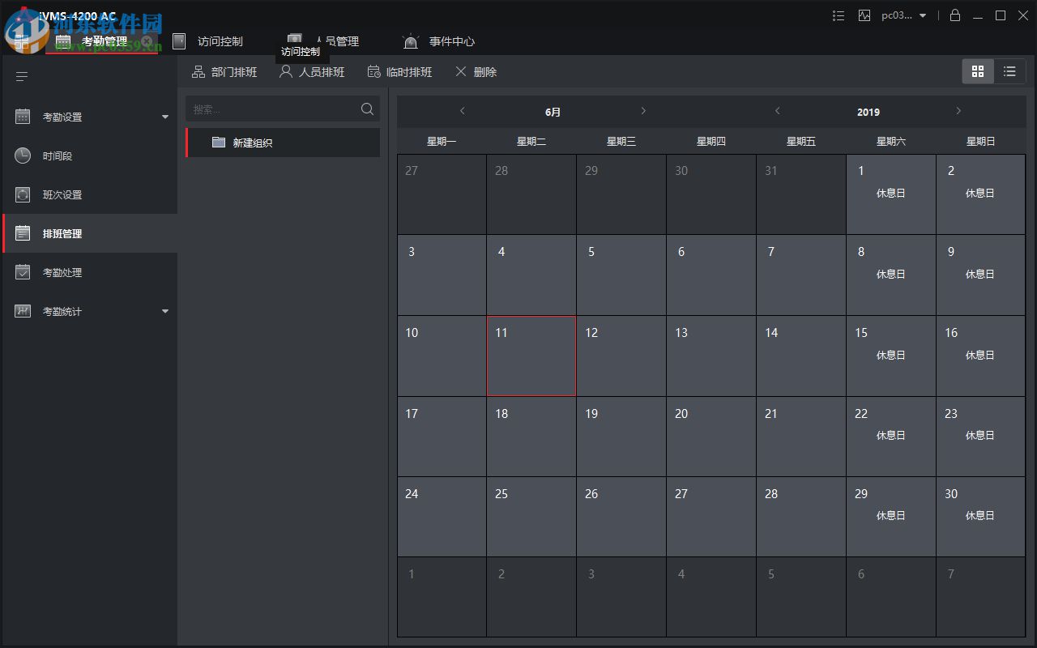Select the 新建组织 tree node

click(x=283, y=143)
